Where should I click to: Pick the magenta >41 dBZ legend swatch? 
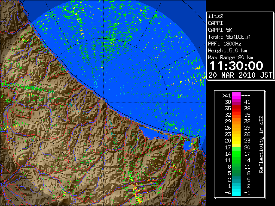click(236, 96)
